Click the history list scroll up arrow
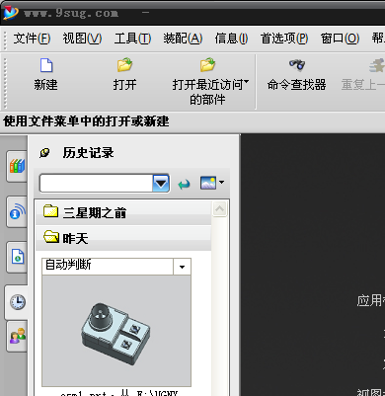Screen dimensions: 385x396 click(x=219, y=209)
